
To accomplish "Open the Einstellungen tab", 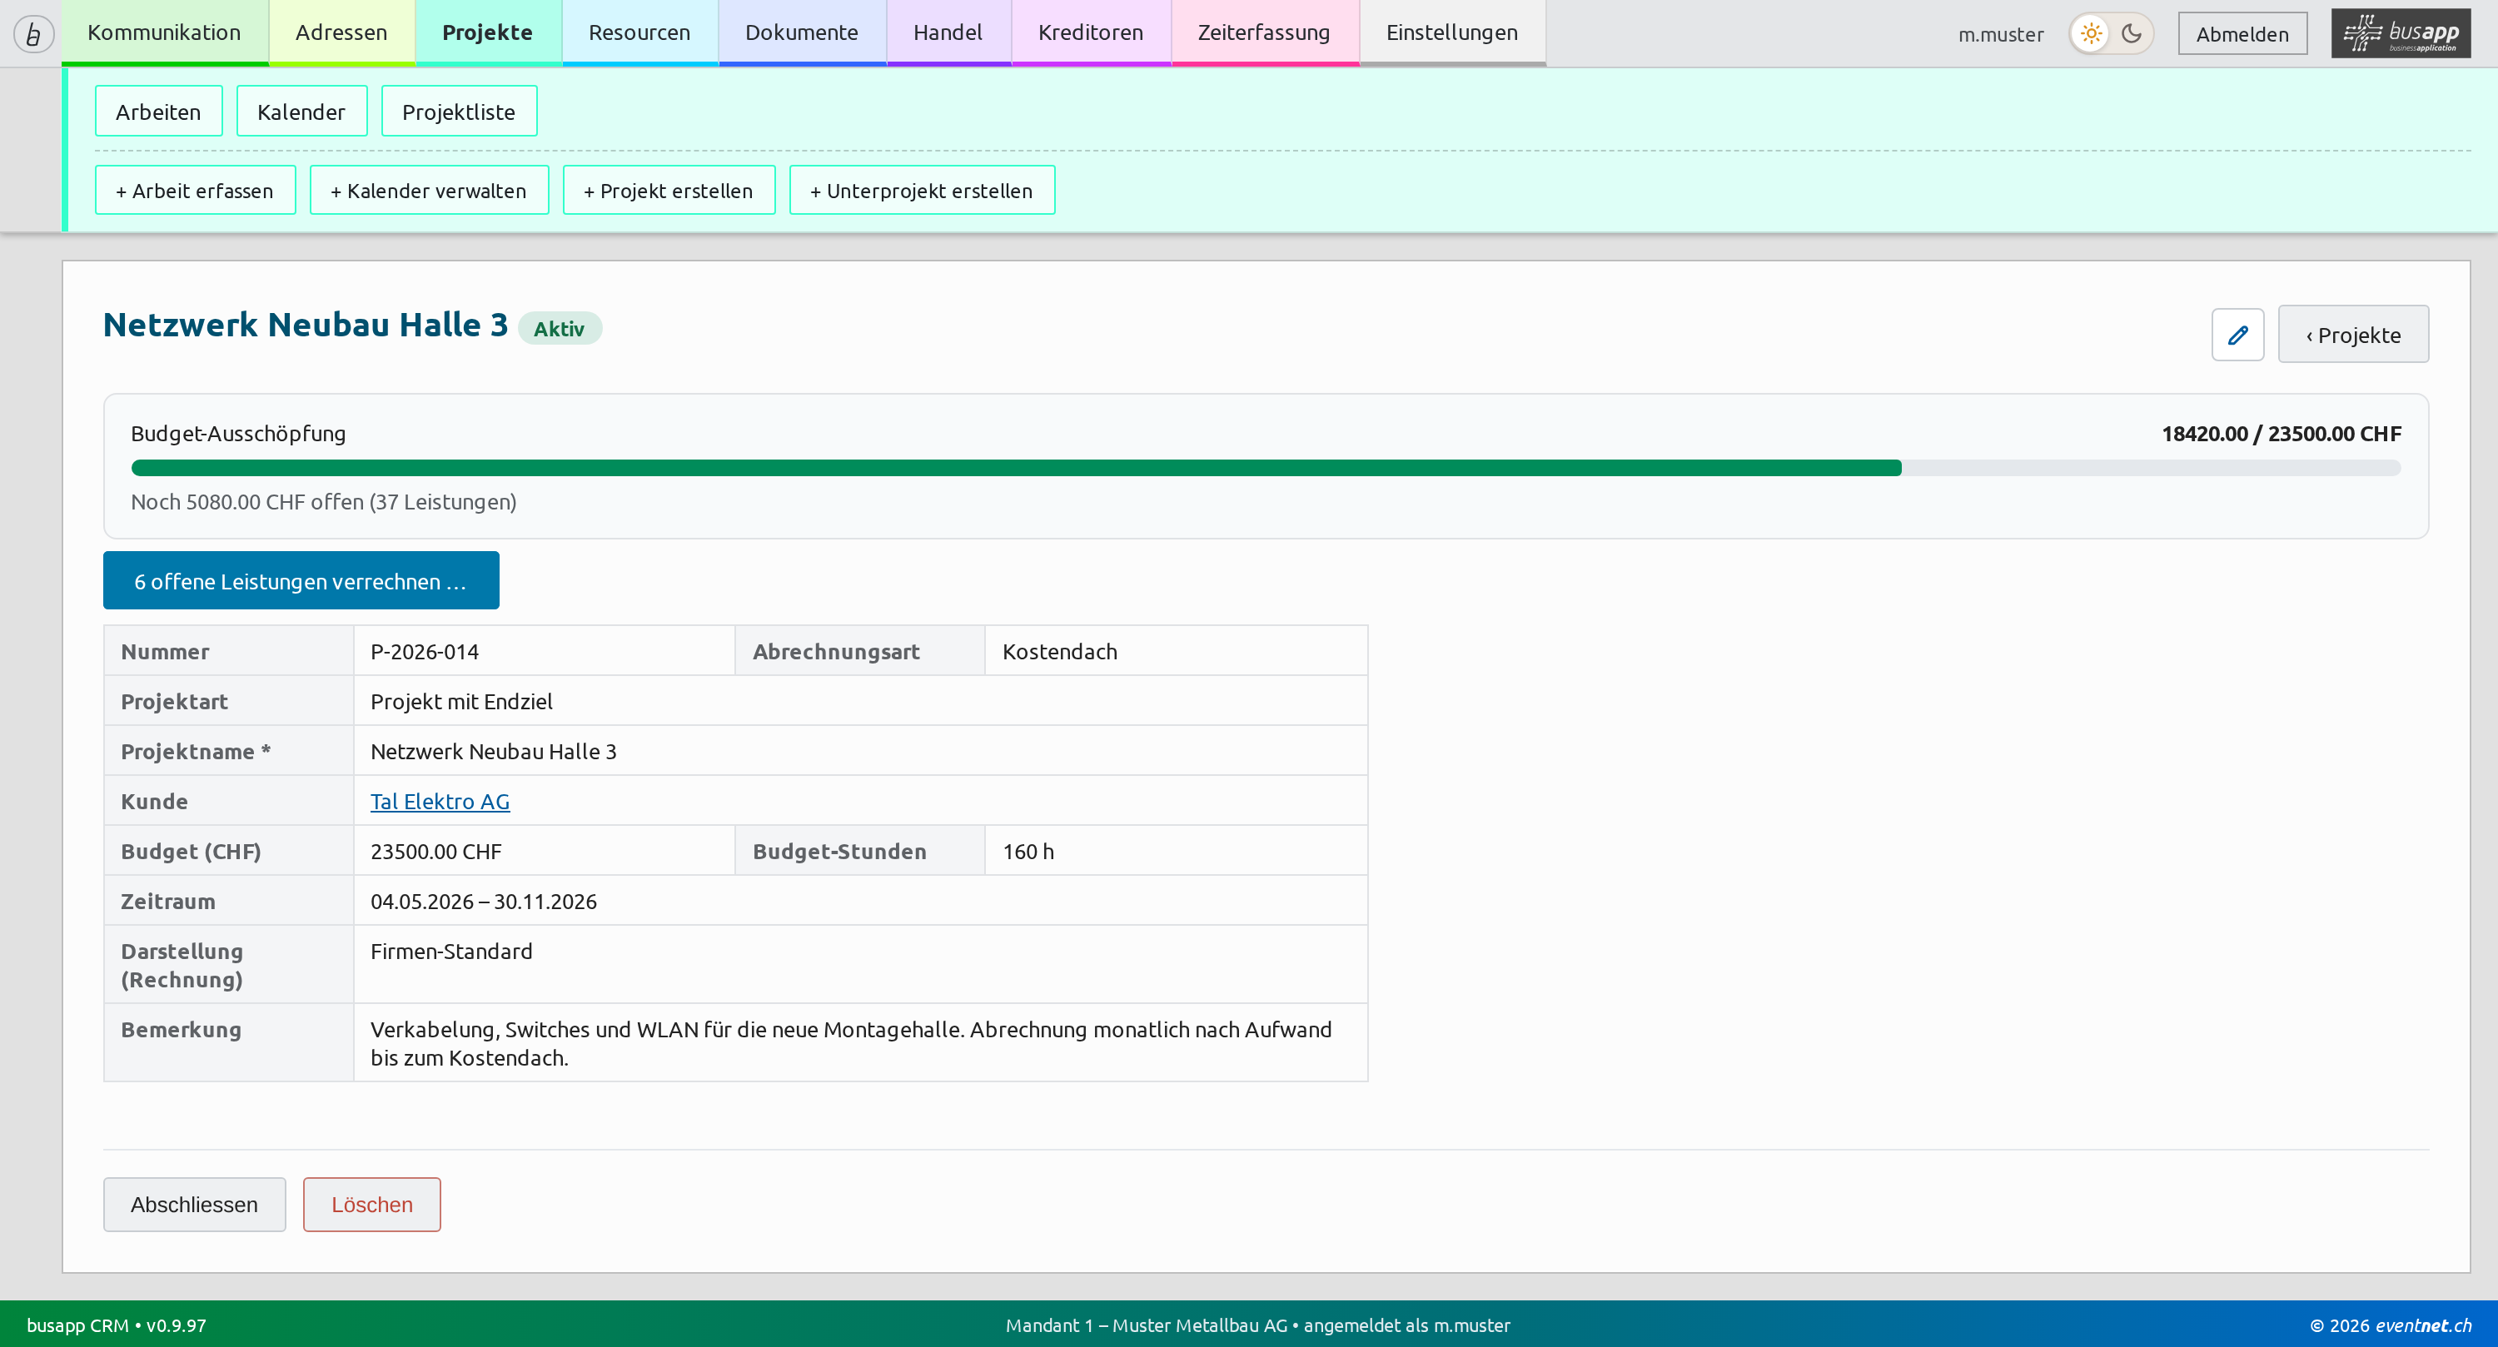I will [1451, 32].
